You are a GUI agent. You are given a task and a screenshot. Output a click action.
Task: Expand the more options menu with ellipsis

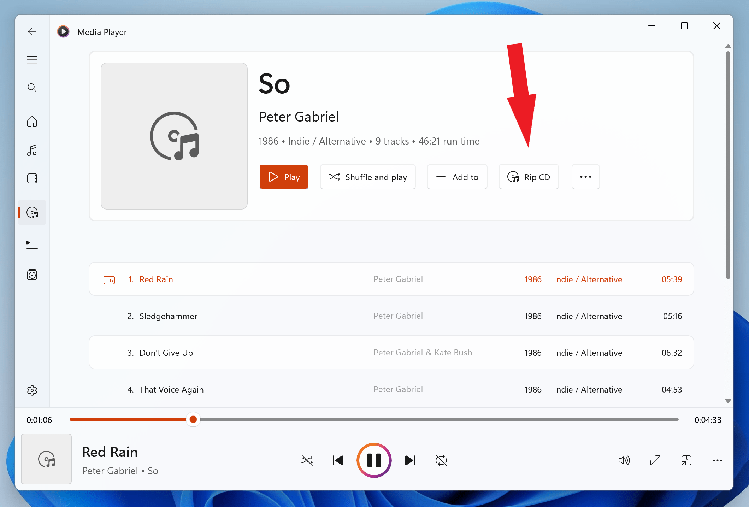[x=585, y=177]
